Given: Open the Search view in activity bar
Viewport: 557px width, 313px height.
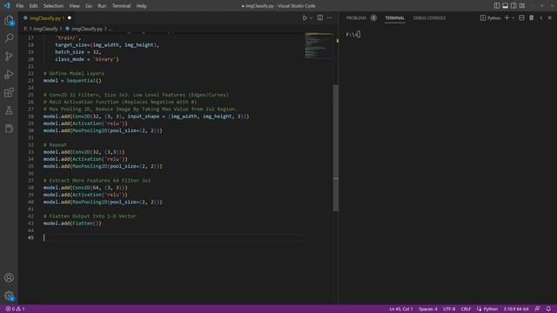Looking at the screenshot, I should [9, 38].
